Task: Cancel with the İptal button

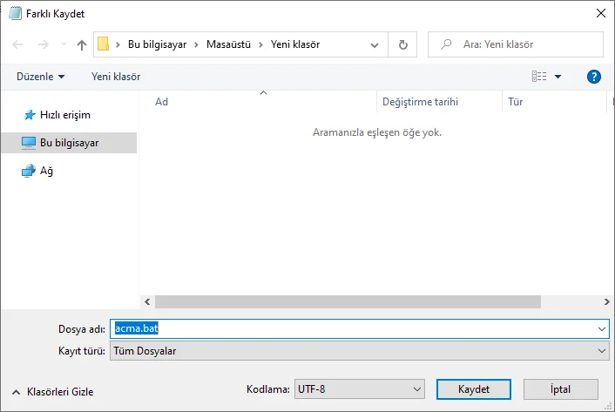Action: coord(560,388)
